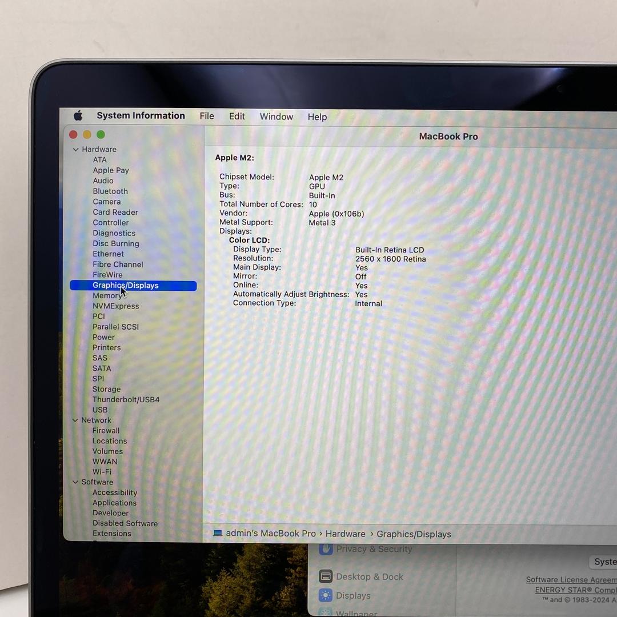This screenshot has height=617, width=617.
Task: Select Ethernet in the sidebar
Action: (x=108, y=254)
